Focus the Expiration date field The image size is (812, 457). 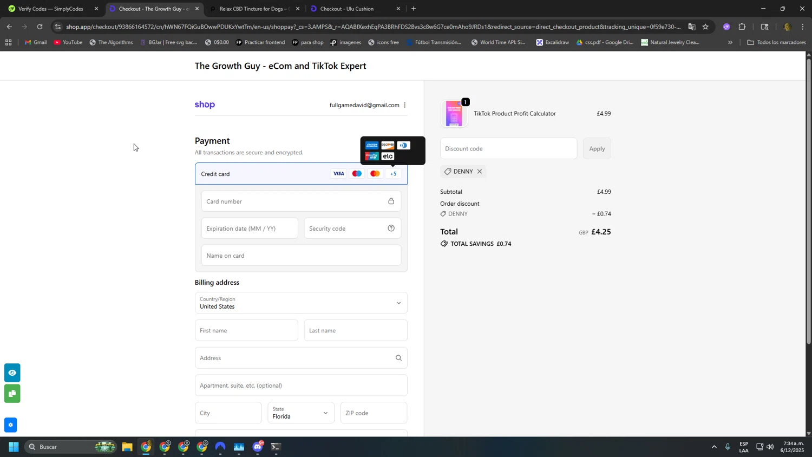click(x=250, y=228)
